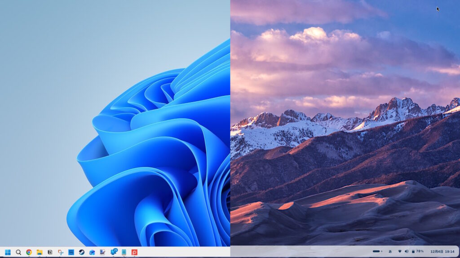The width and height of the screenshot is (460, 258).
Task: Click the blue stacked-layers app icon
Action: point(71,252)
